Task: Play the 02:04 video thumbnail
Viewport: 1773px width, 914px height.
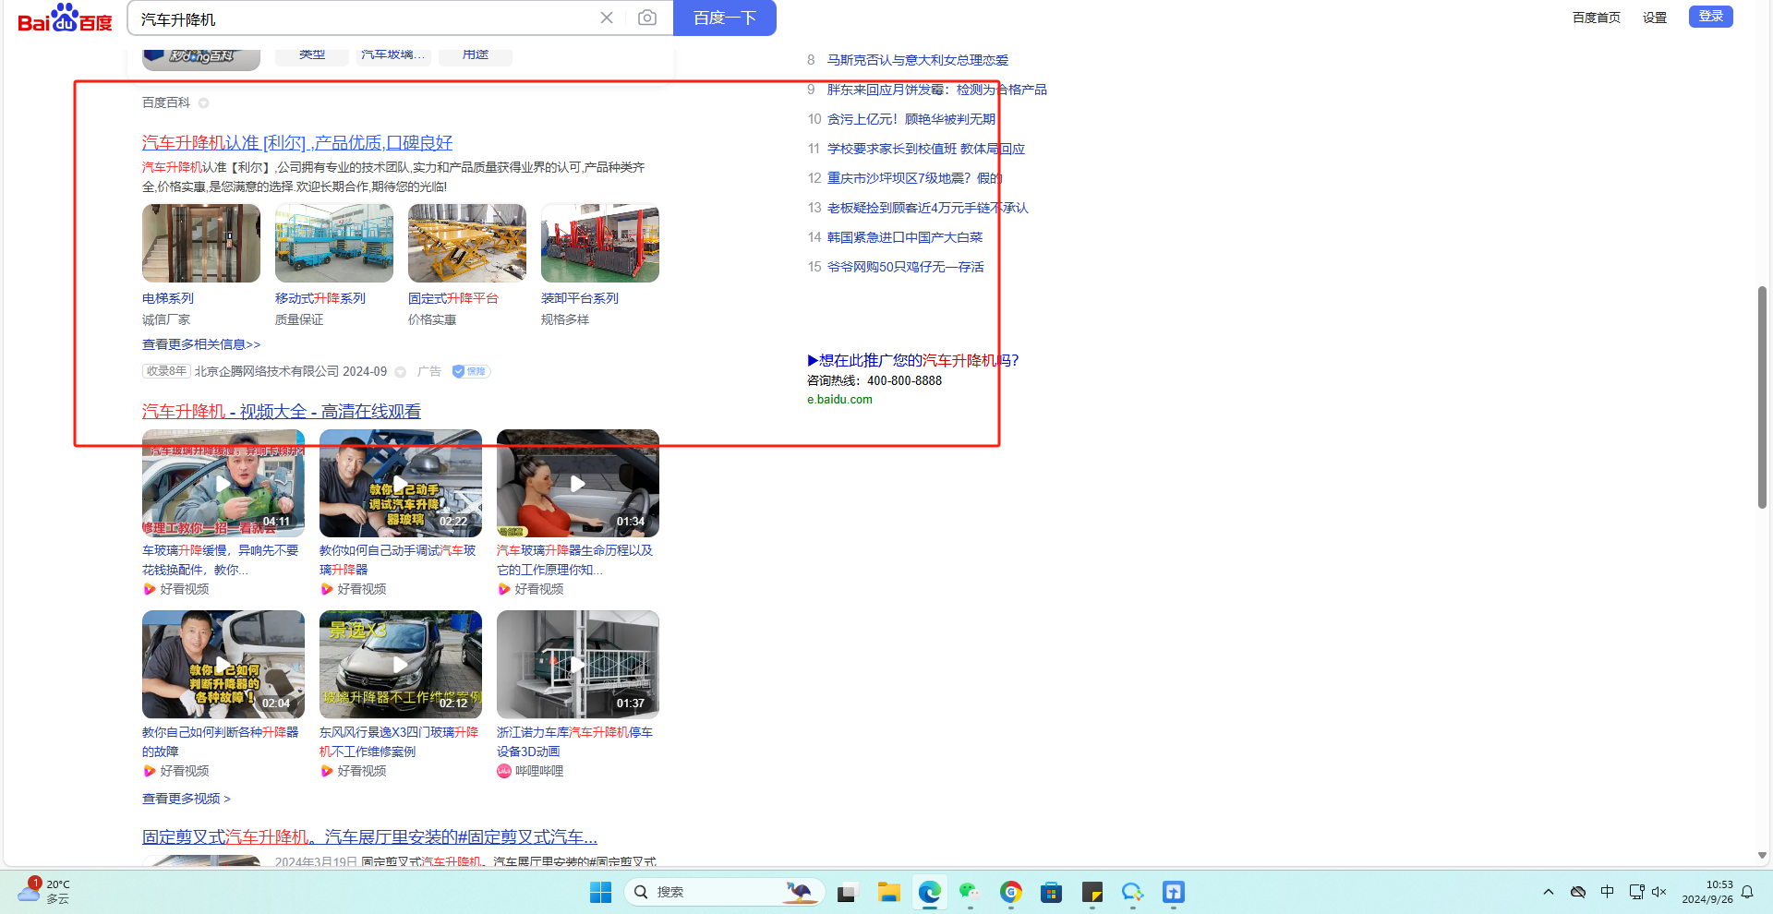Action: (x=223, y=664)
